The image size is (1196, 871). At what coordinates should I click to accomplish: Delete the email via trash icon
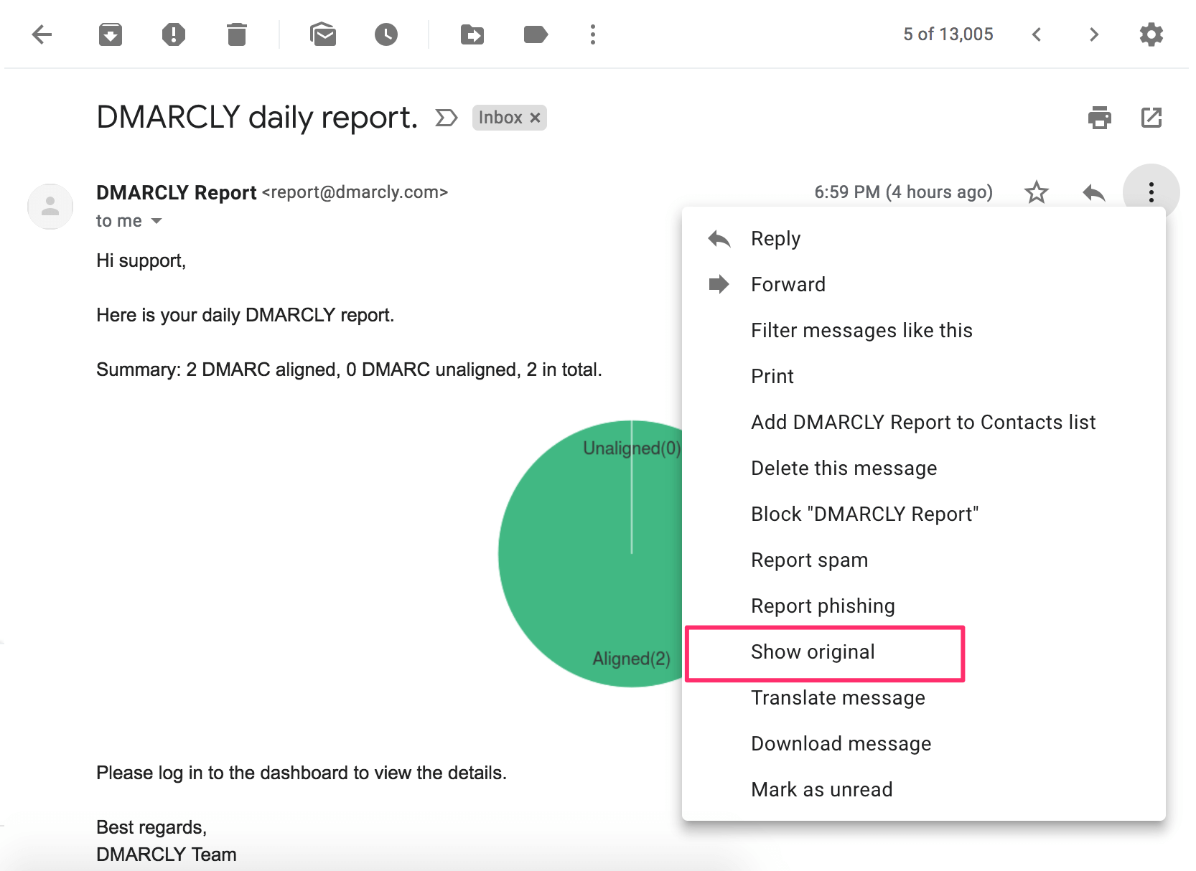(x=237, y=34)
